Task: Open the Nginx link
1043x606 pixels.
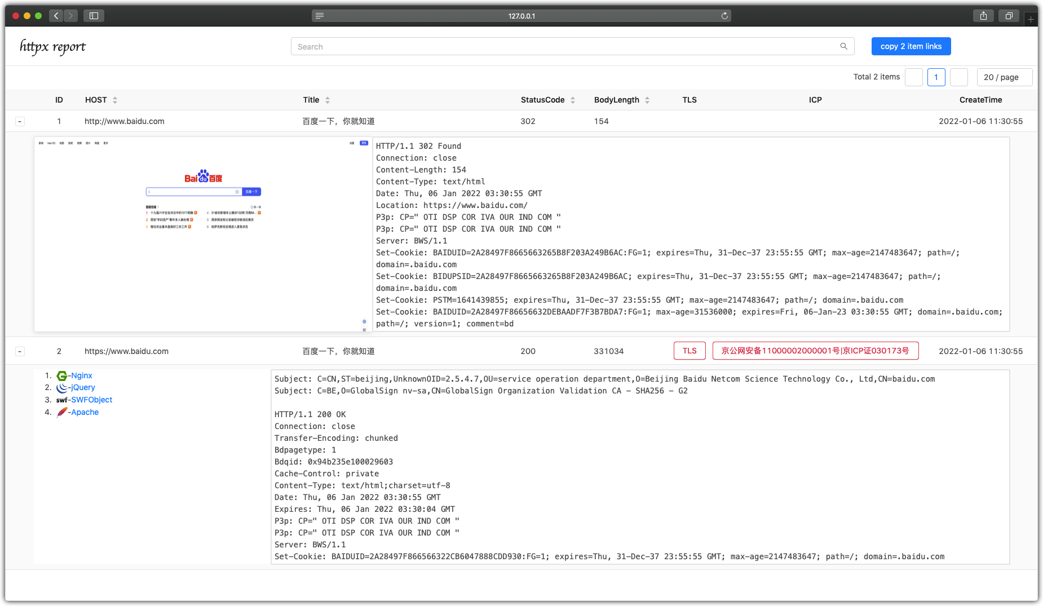Action: [81, 375]
